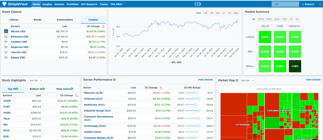Click the Litecoin USD chart icon
Viewport: 323px width, 140px height.
6,52
